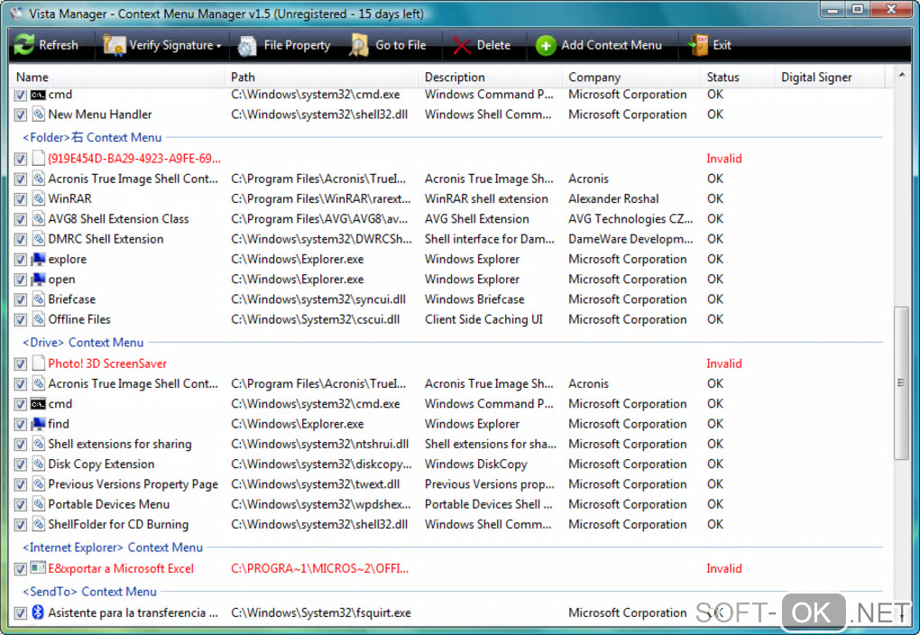This screenshot has width=920, height=635.
Task: Click the red X Delete icon
Action: tap(462, 46)
